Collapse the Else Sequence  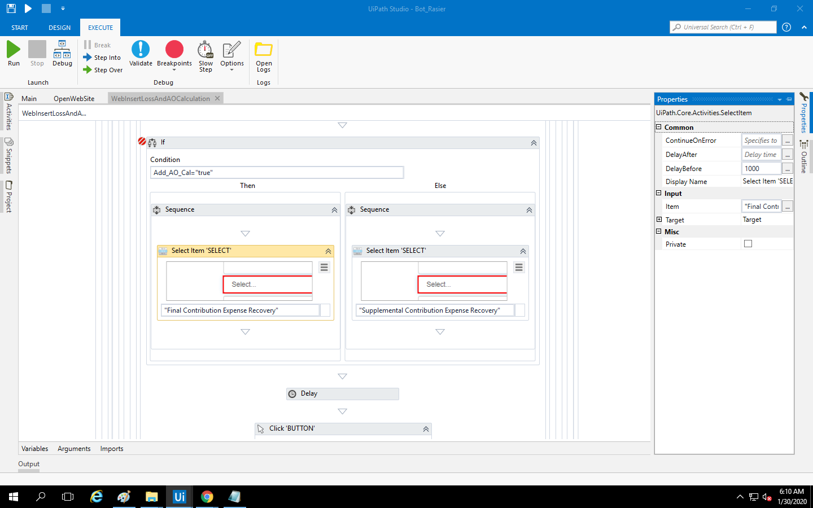pyautogui.click(x=529, y=210)
